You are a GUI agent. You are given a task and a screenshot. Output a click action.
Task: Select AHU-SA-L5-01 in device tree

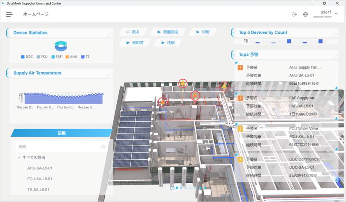(39, 168)
